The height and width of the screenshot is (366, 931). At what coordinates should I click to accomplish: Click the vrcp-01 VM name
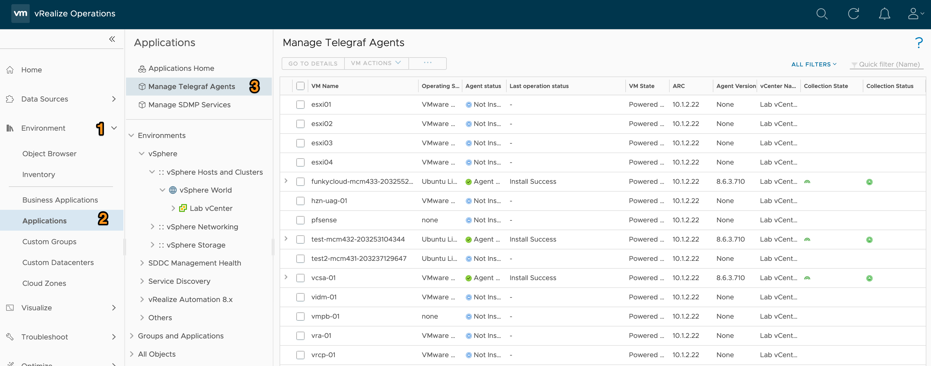coord(323,355)
